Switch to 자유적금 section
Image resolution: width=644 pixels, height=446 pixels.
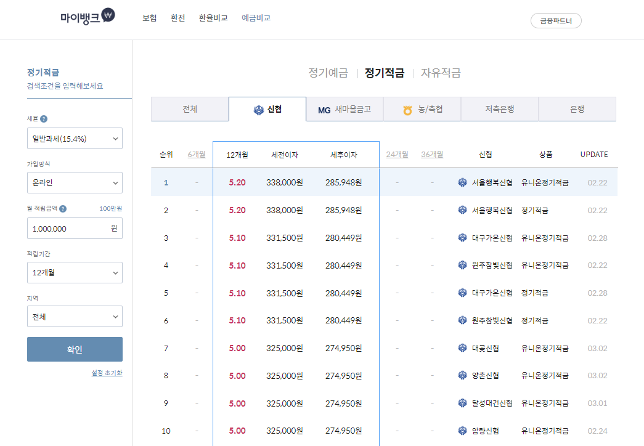coord(441,73)
